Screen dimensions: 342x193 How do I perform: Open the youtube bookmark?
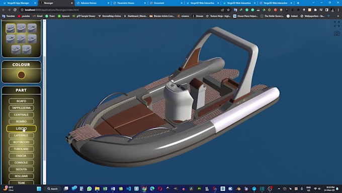(24, 16)
